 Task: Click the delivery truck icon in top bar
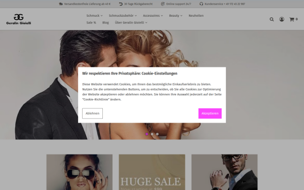(61, 4)
